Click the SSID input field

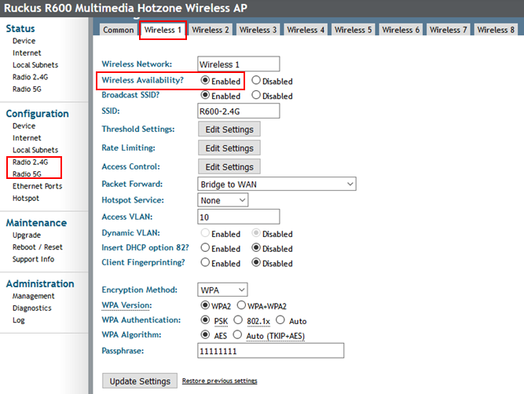pos(239,111)
